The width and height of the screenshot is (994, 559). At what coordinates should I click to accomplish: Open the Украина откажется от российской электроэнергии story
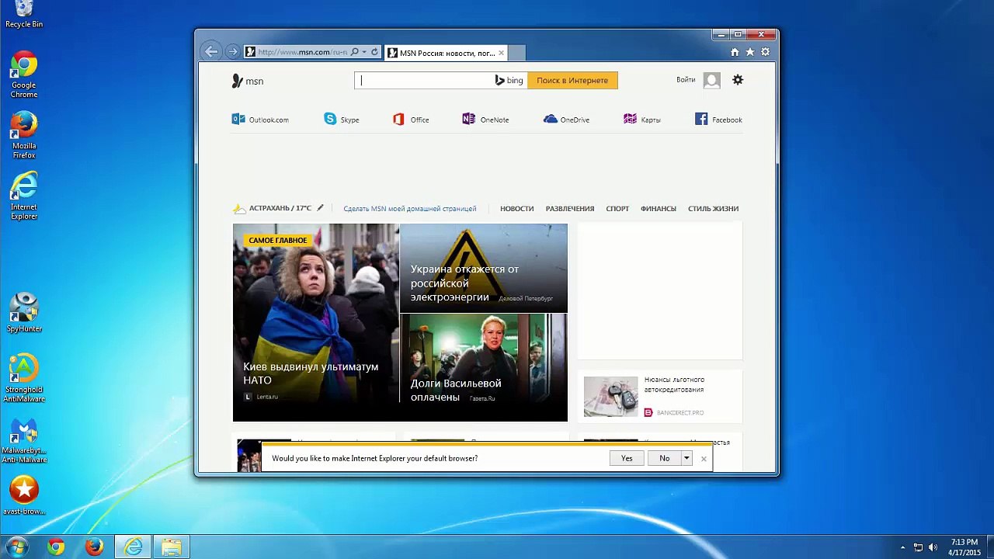click(484, 268)
